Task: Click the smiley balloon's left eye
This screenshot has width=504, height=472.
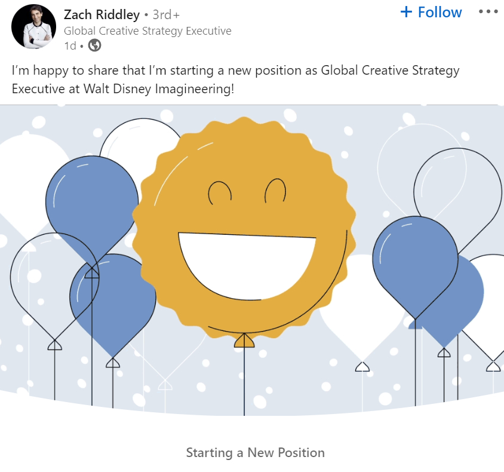Action: (x=219, y=191)
